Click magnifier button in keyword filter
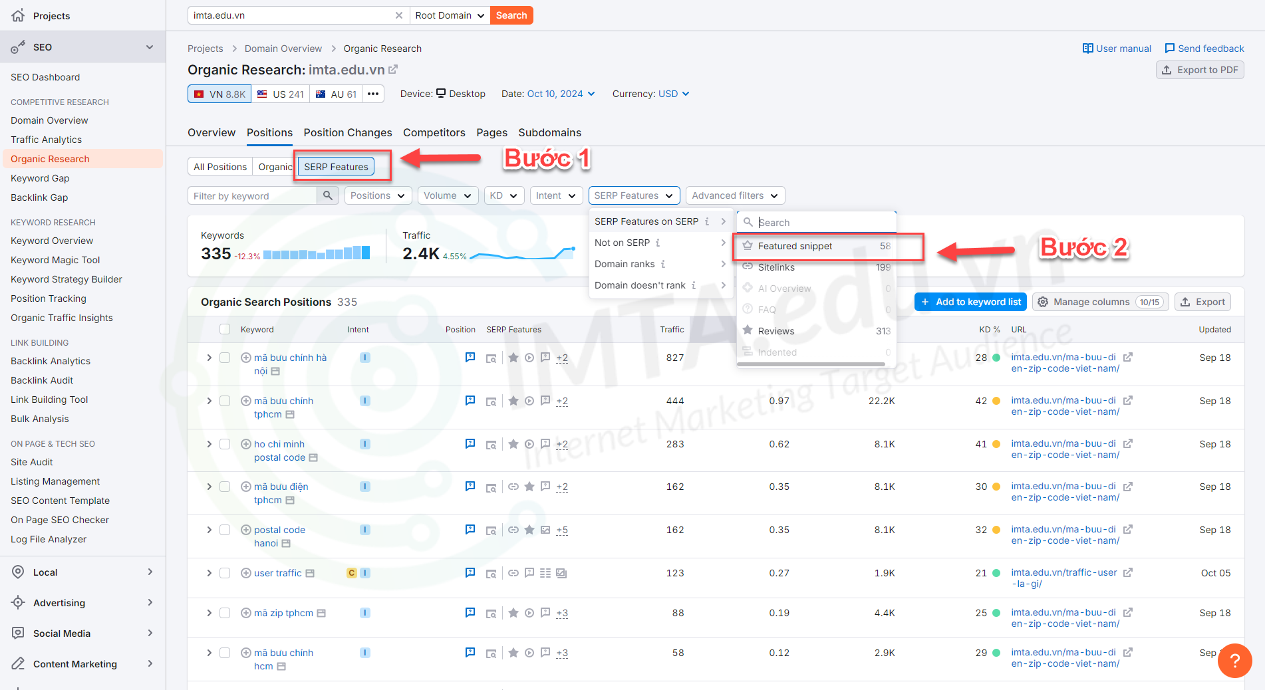 328,195
